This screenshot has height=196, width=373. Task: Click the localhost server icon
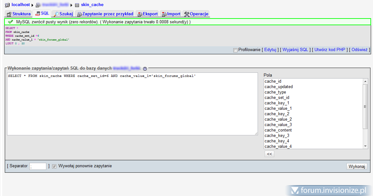7,5
